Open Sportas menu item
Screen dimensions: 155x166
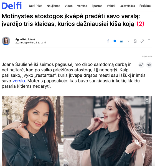click(97, 6)
